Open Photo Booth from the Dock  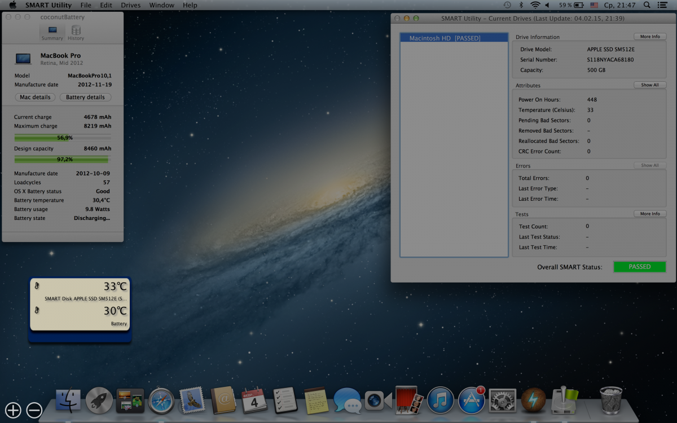click(x=410, y=401)
